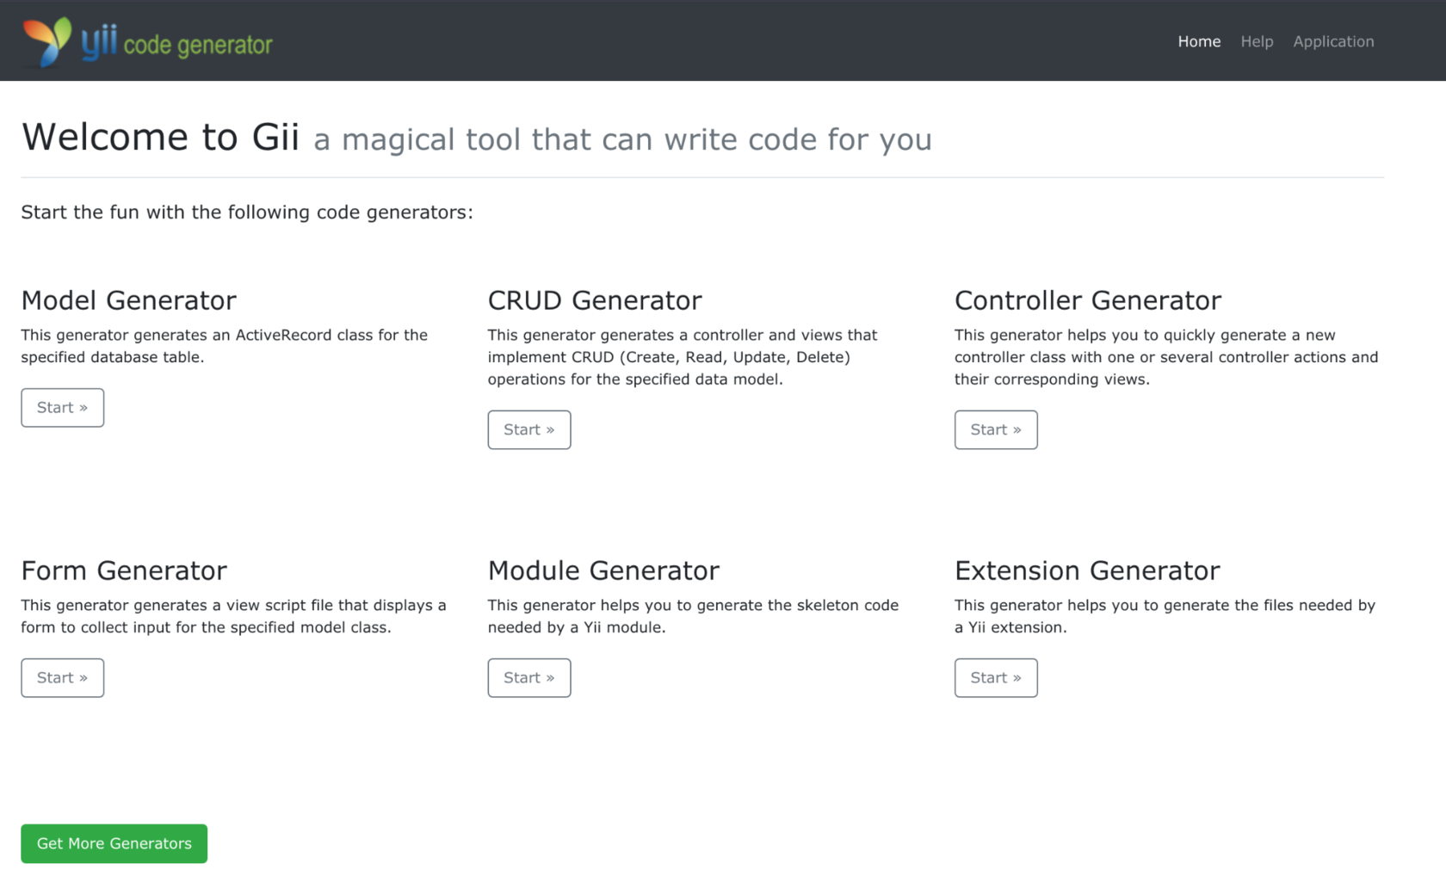Click the Extension Generator heading
1446x888 pixels.
1086,570
